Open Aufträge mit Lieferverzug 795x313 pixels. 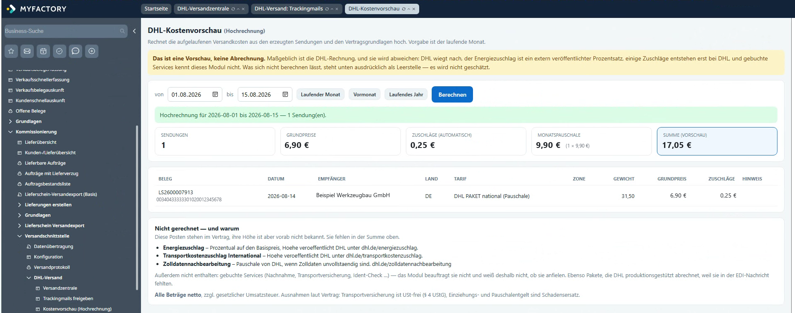pyautogui.click(x=51, y=173)
